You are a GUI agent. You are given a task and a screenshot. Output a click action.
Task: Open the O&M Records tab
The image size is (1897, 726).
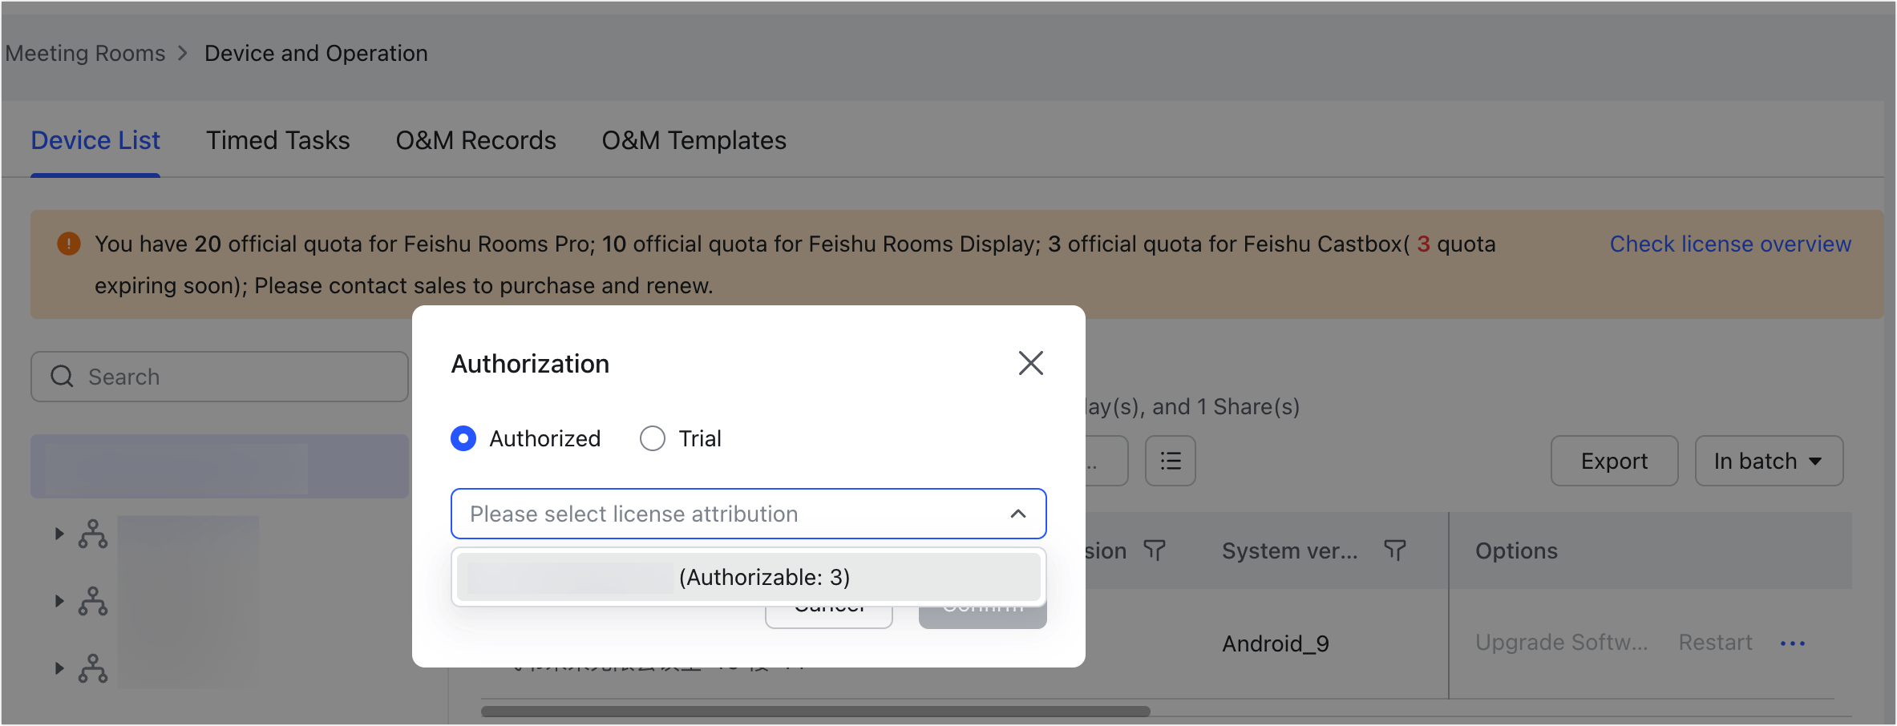(x=475, y=140)
